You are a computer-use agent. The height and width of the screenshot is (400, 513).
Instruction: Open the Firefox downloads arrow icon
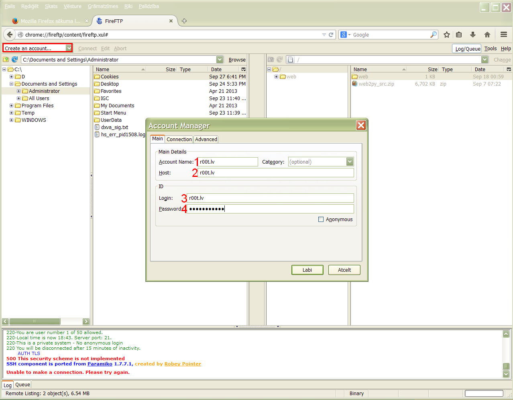(473, 35)
